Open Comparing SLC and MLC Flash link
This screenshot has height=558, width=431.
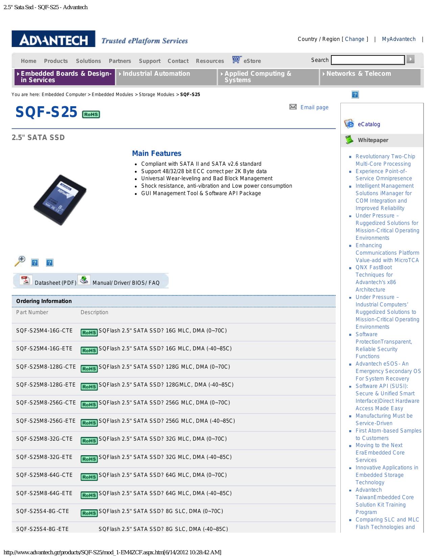tap(387, 523)
